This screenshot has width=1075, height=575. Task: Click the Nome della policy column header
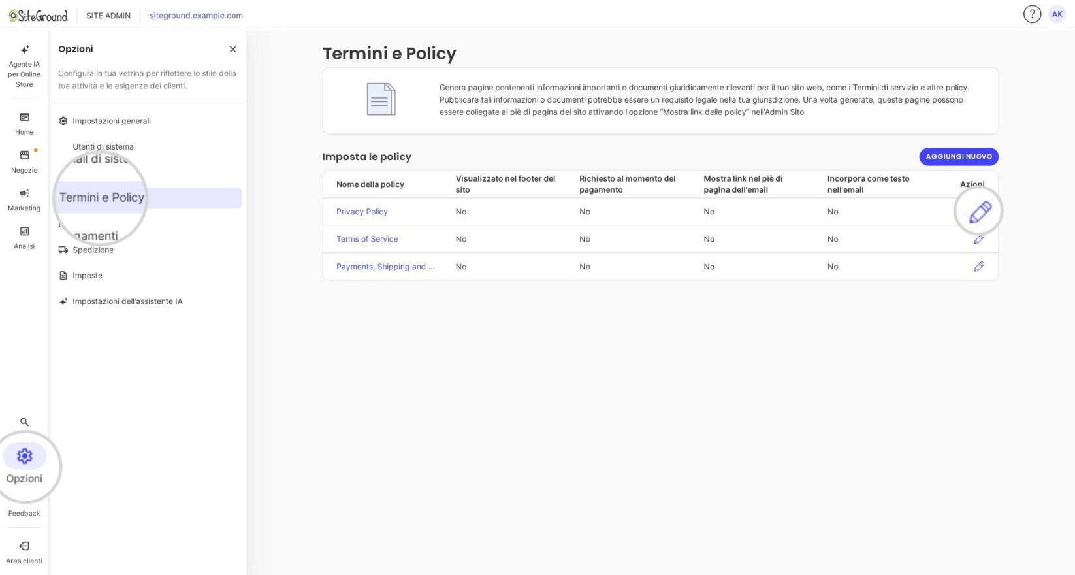[x=370, y=184]
